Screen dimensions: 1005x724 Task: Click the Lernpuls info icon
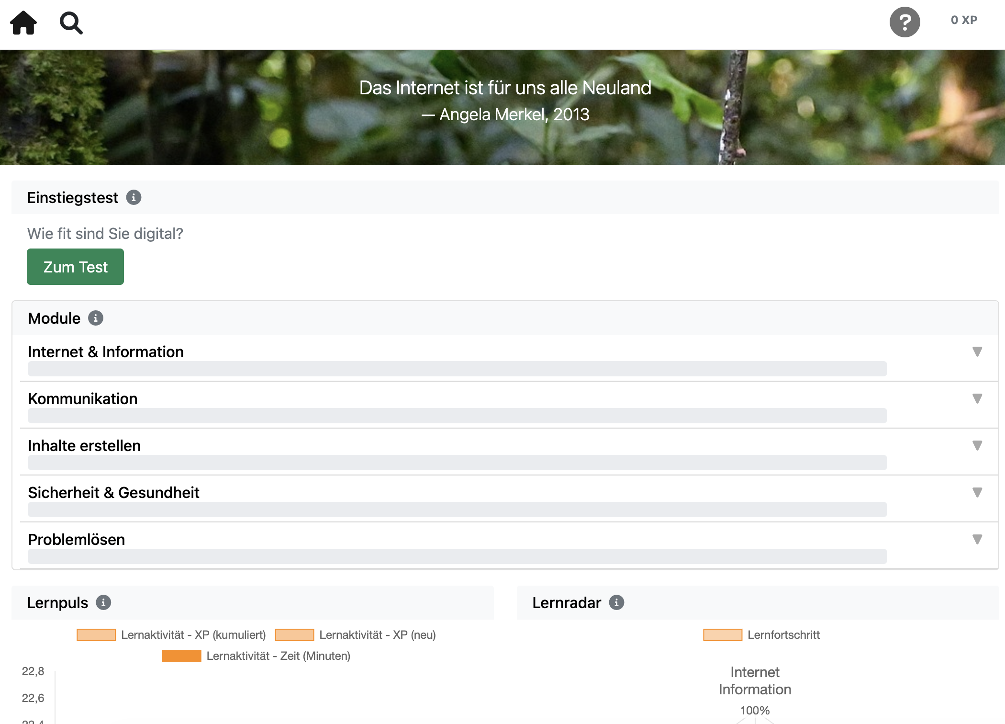pos(103,602)
